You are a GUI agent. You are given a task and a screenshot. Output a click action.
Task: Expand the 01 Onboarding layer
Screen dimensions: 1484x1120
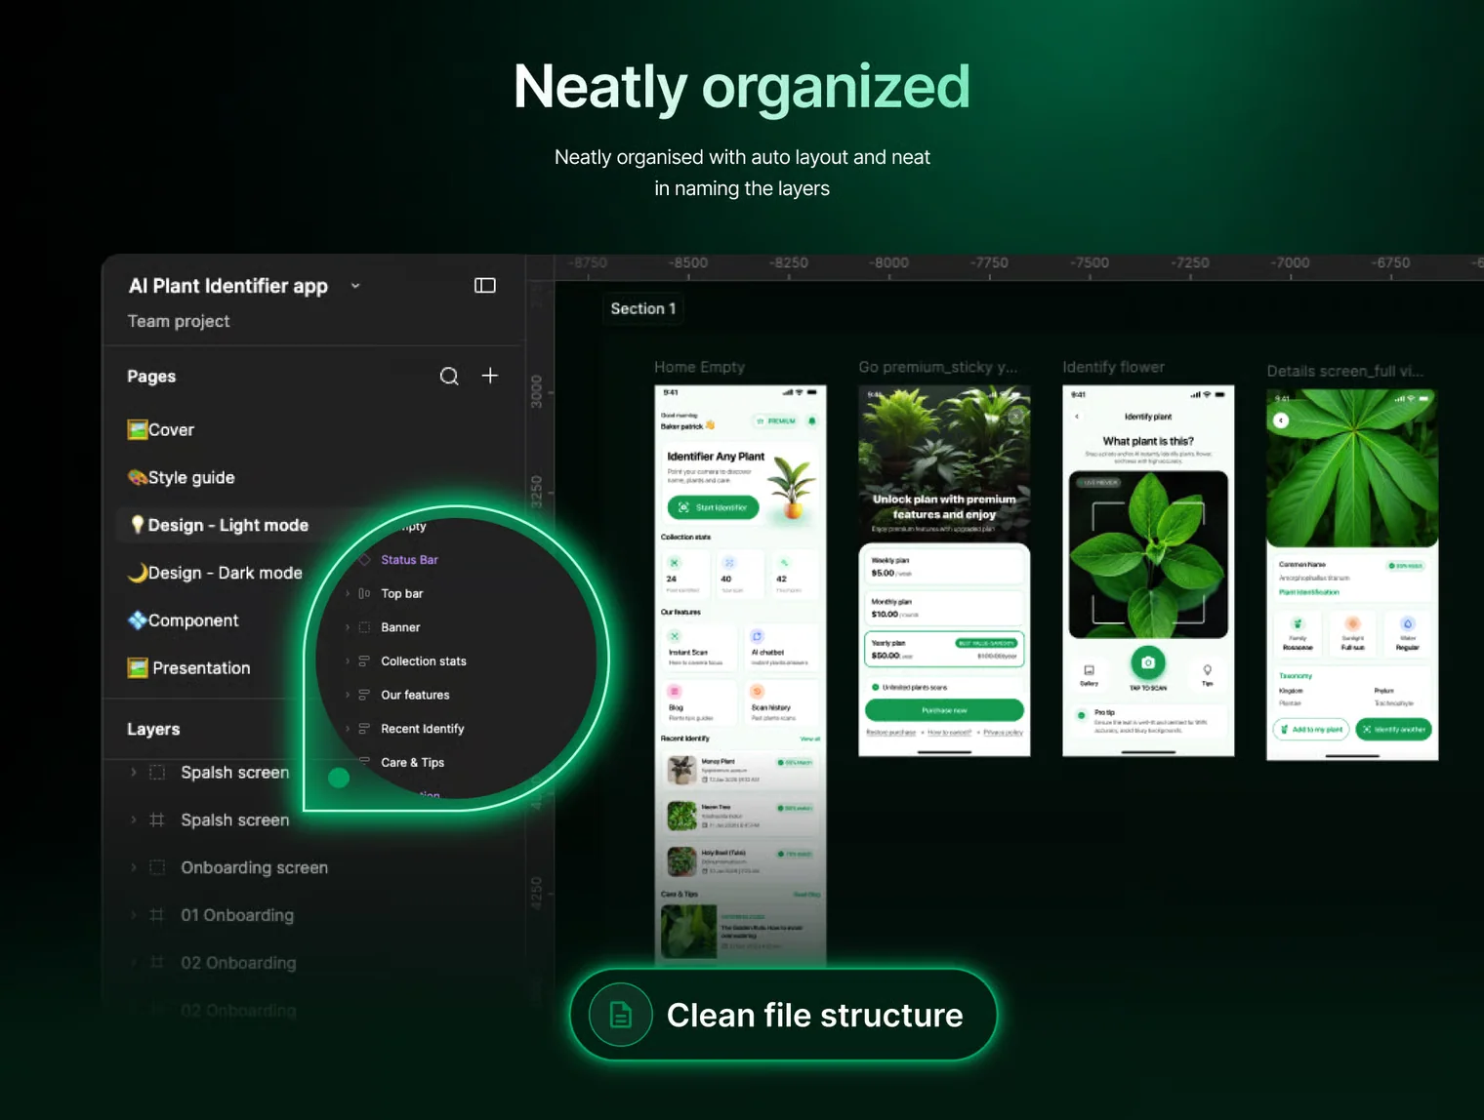pos(134,915)
